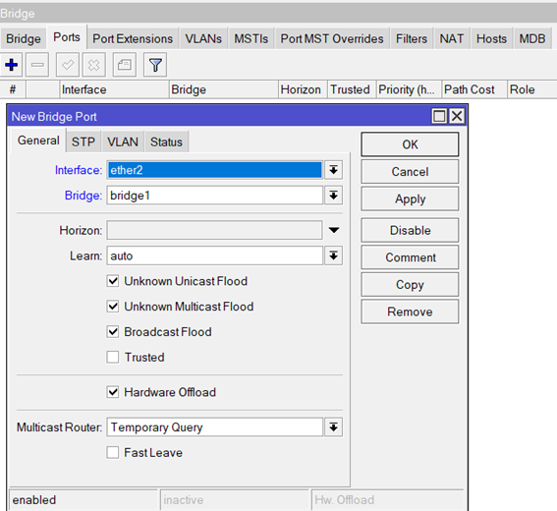Click the checkmark Enable toolbar icon
557x511 pixels.
pyautogui.click(x=68, y=65)
